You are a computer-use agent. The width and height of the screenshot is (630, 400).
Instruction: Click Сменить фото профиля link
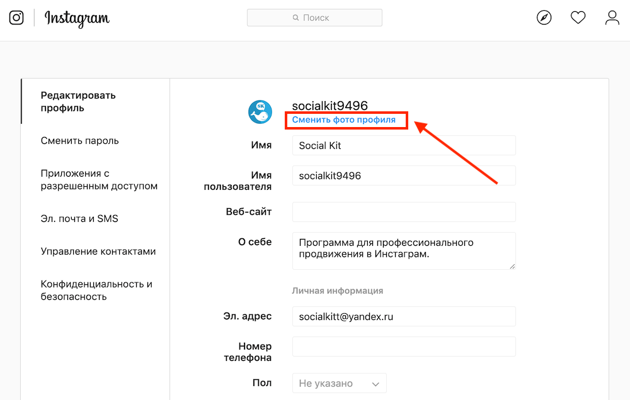pyautogui.click(x=344, y=119)
